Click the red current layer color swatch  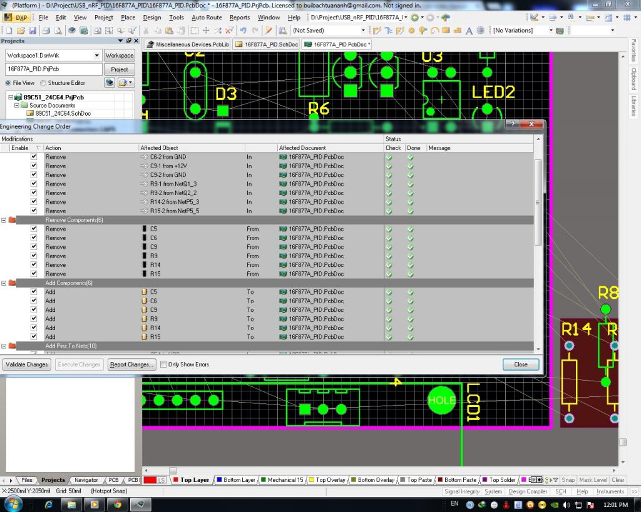point(150,480)
